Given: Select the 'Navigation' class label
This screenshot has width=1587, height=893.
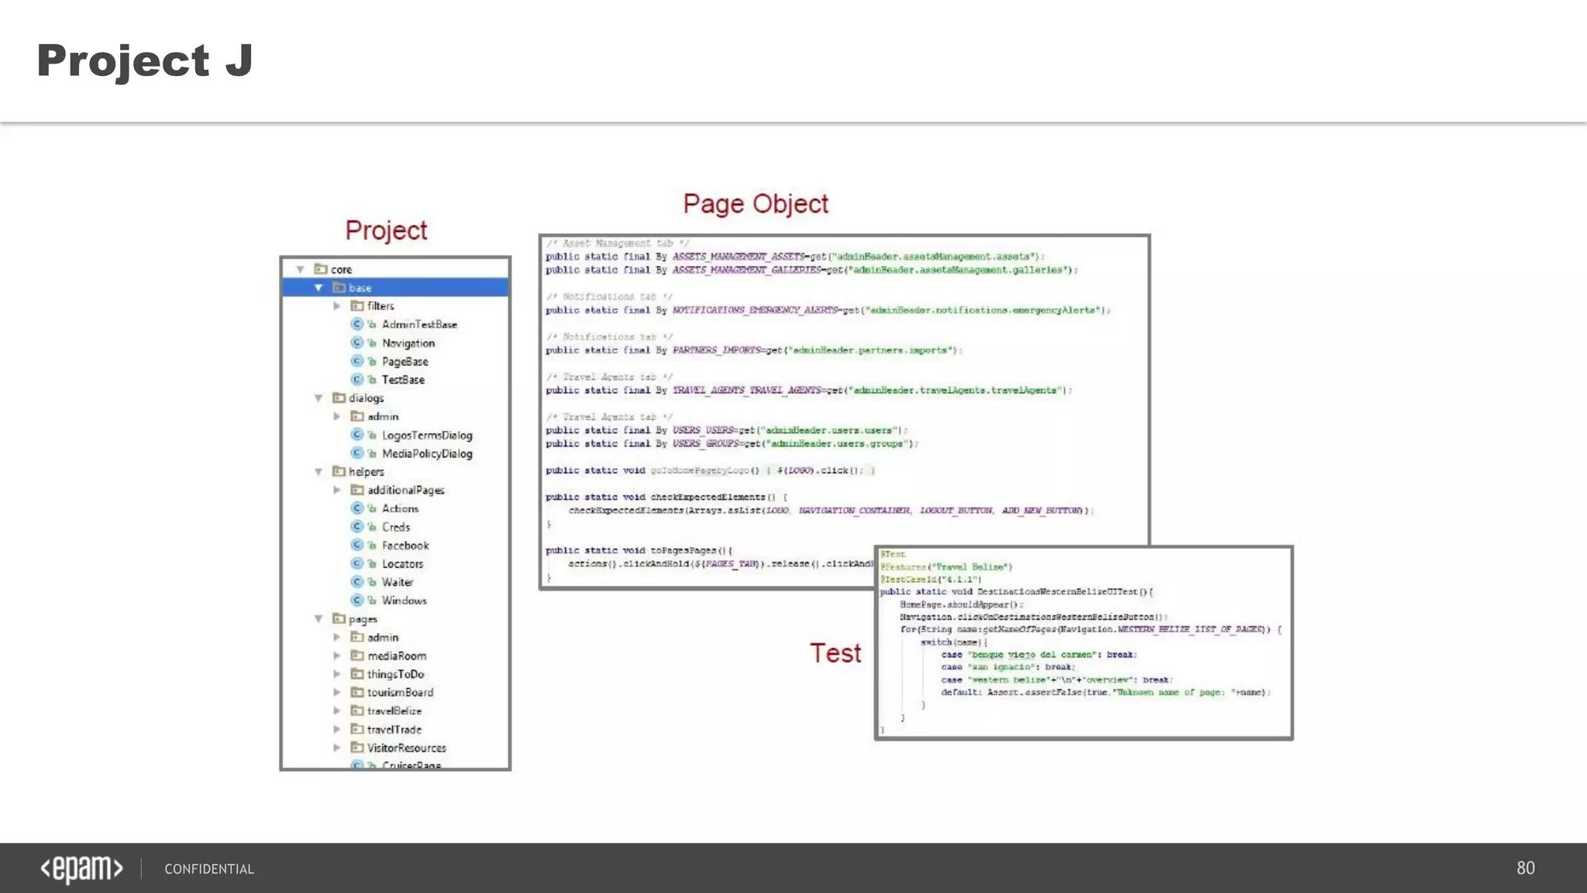Looking at the screenshot, I should pyautogui.click(x=408, y=343).
